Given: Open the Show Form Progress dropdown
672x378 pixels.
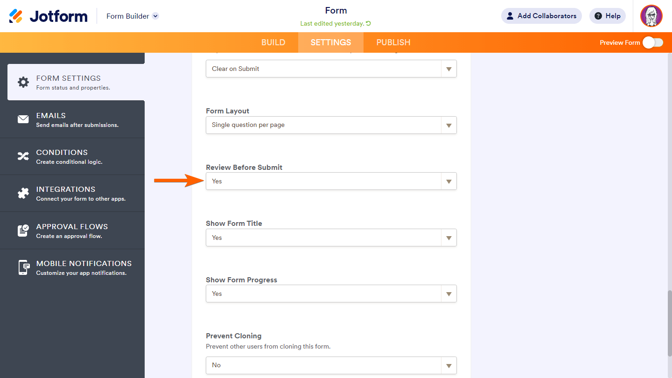Looking at the screenshot, I should [x=331, y=294].
